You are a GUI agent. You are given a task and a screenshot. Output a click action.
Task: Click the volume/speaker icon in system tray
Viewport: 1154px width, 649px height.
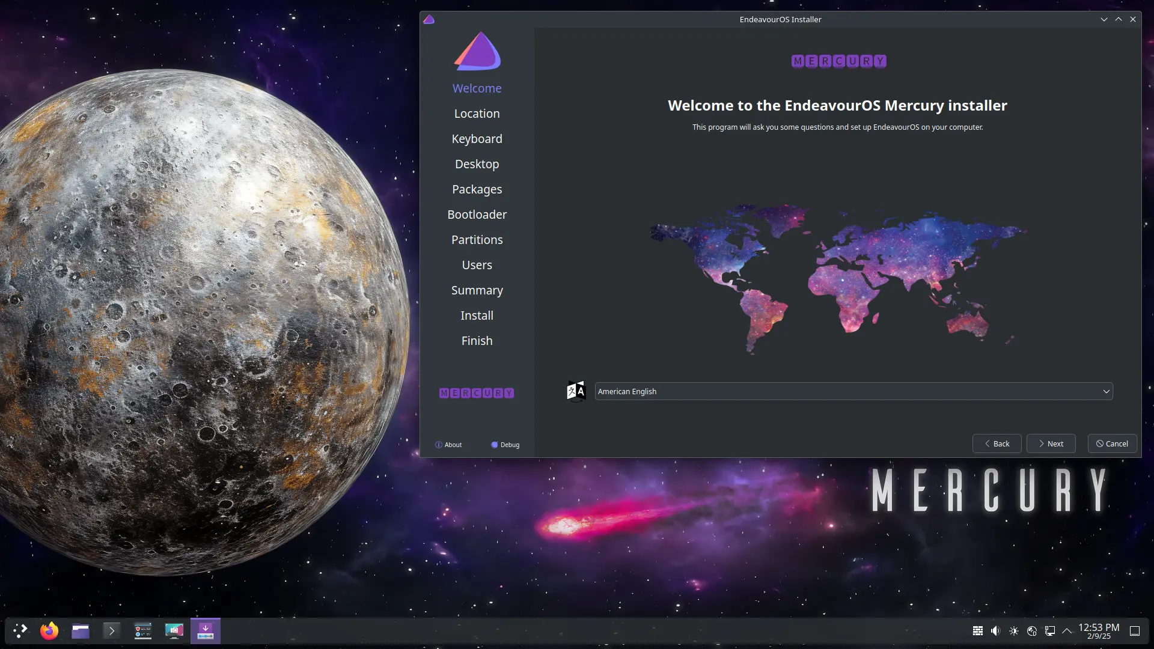[995, 630]
